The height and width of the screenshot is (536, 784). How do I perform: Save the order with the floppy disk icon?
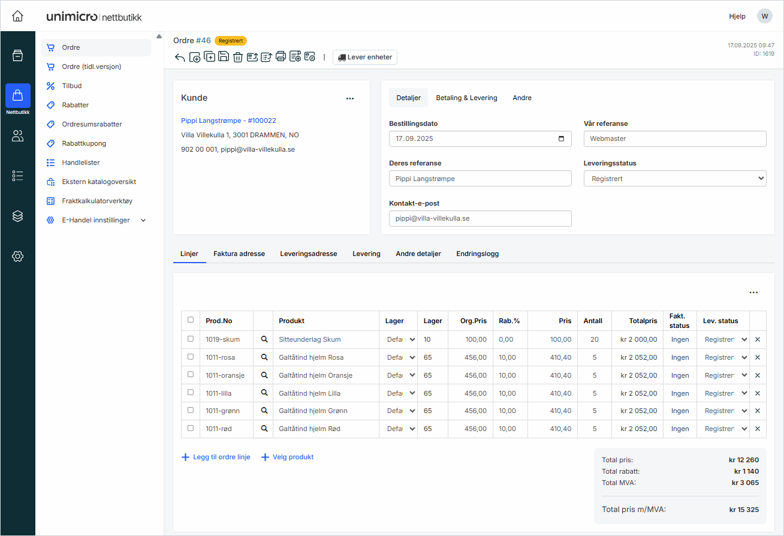(224, 57)
